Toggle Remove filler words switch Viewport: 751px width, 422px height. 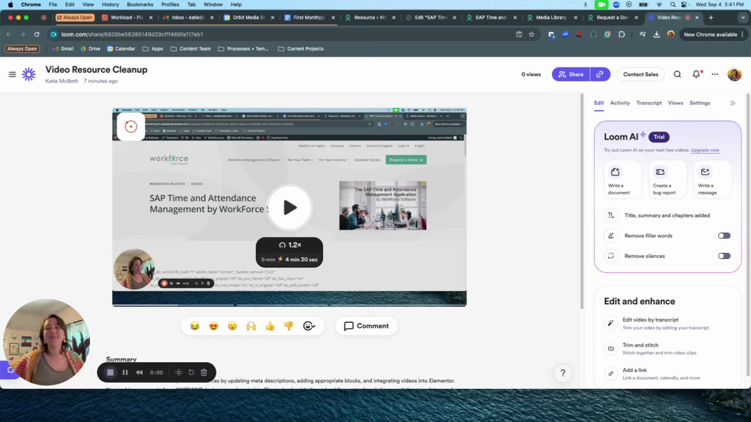tap(724, 236)
